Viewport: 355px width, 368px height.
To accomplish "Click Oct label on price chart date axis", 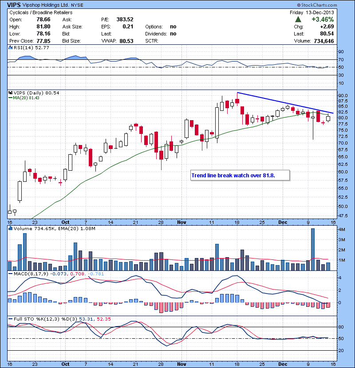I will (x=65, y=222).
